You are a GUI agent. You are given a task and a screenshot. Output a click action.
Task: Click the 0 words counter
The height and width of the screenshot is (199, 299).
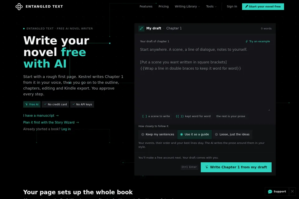pyautogui.click(x=266, y=29)
